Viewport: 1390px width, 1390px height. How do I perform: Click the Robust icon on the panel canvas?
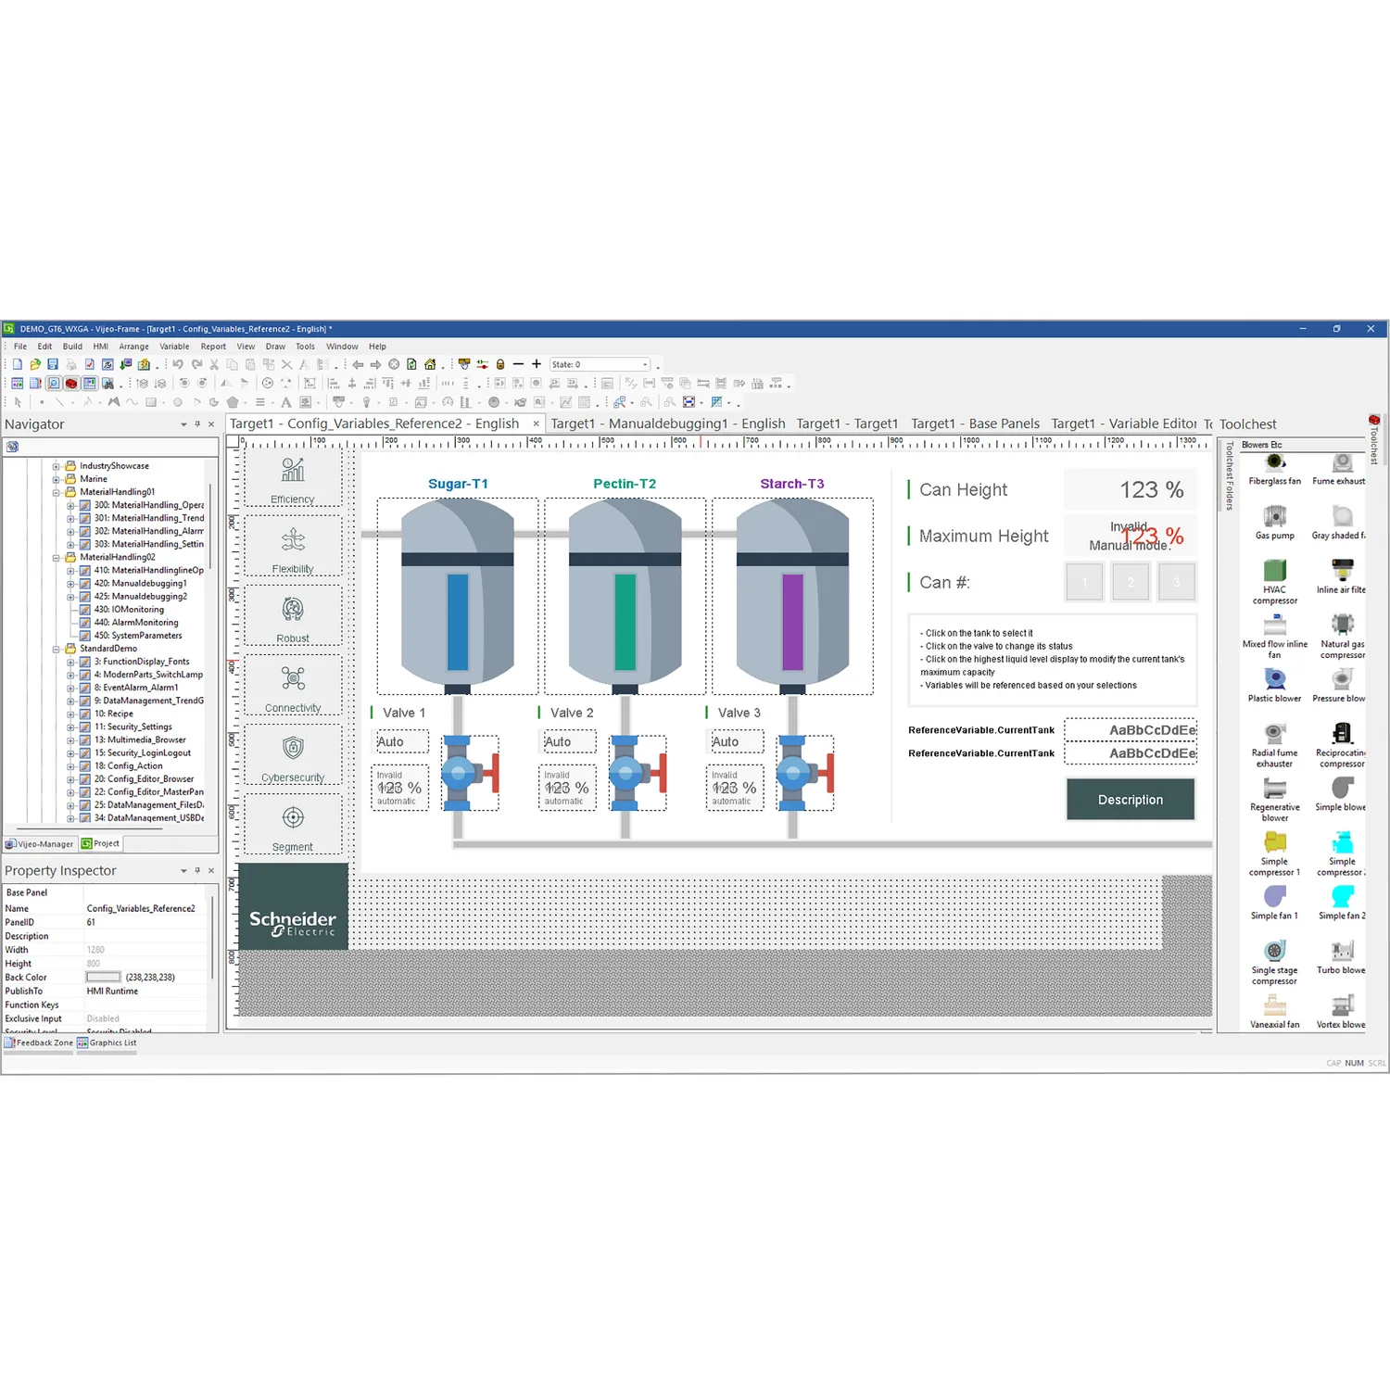point(293,609)
